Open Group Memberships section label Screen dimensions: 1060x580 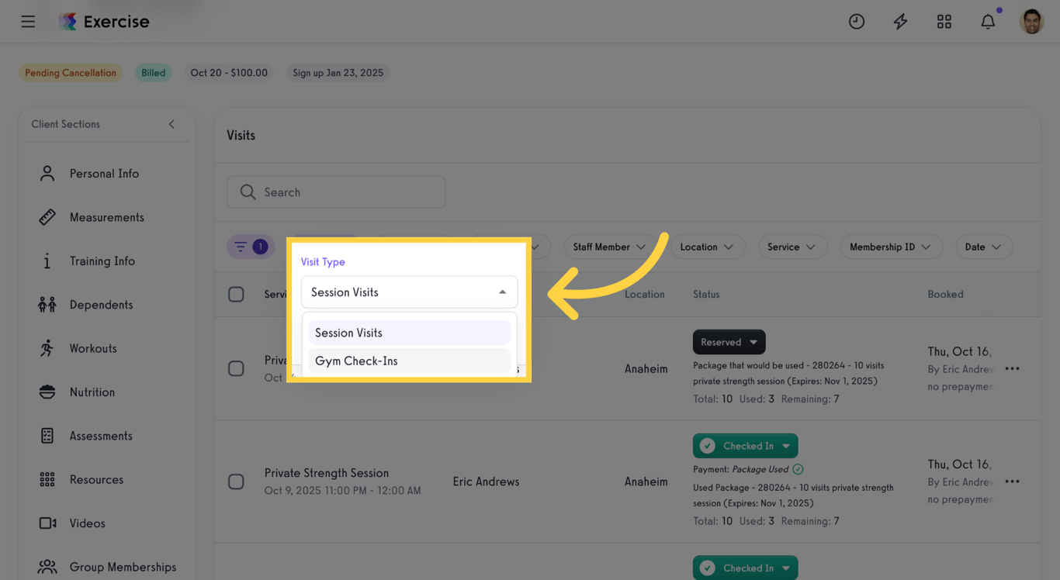(x=123, y=567)
